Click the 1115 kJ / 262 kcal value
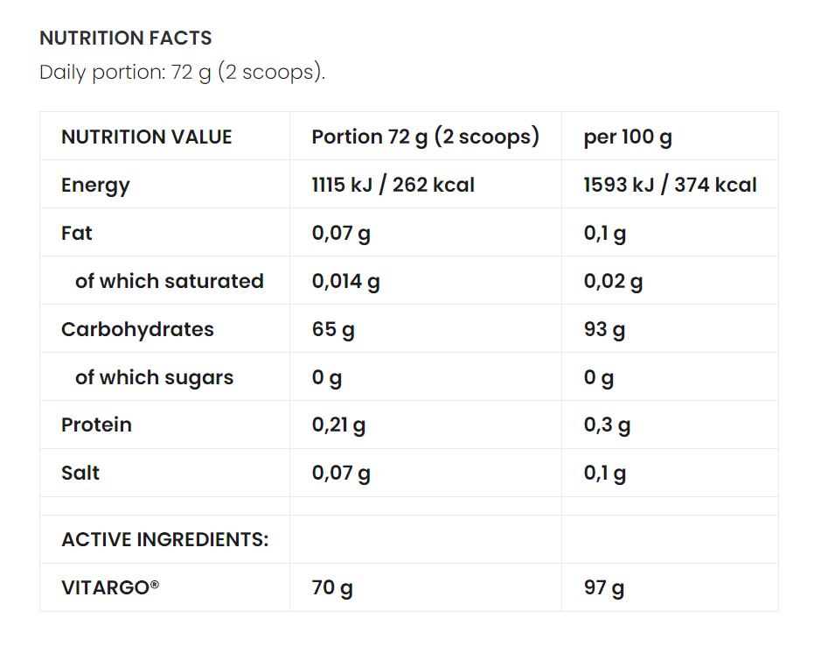Screen dimensions: 835x653 pyautogui.click(x=393, y=186)
